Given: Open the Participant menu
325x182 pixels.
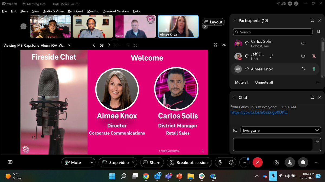Looking at the screenshot, I should click(76, 11).
